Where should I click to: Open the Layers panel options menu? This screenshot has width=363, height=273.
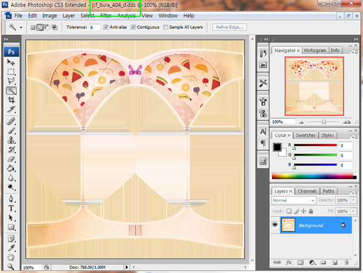(x=355, y=193)
